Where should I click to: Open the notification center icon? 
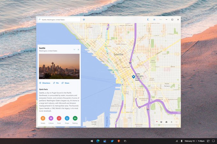pos(213,141)
